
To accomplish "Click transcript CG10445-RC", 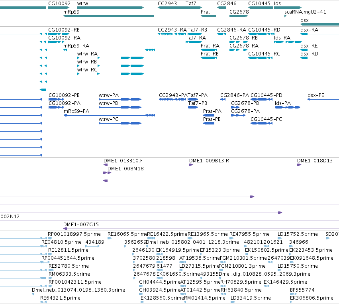I will click(260, 58).
